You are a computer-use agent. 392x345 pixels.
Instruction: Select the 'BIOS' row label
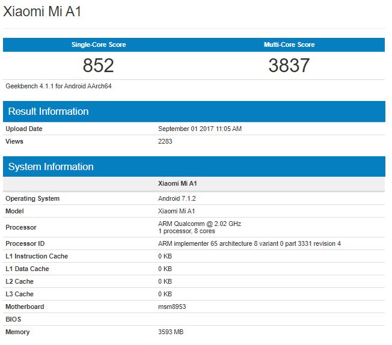(13, 319)
